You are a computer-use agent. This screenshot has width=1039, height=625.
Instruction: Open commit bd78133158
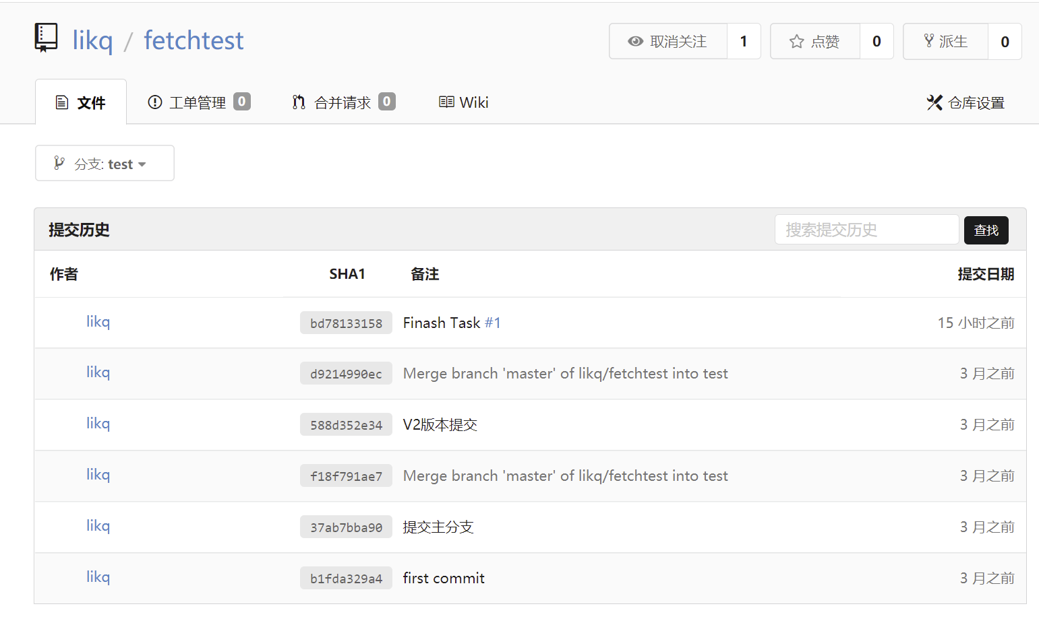coord(346,323)
